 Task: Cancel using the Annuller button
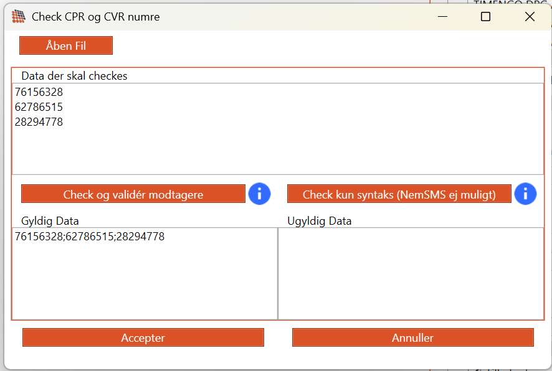[412, 337]
